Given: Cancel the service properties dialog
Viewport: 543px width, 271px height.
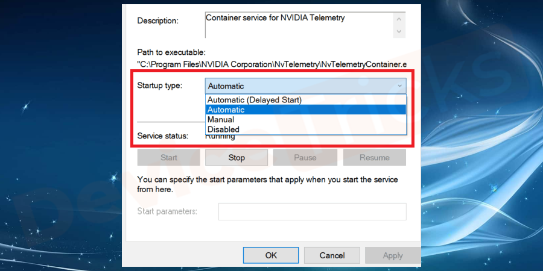Looking at the screenshot, I should pos(332,255).
